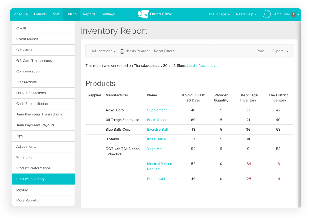Click the Jane logo icon
The height and width of the screenshot is (218, 309).
tap(143, 14)
